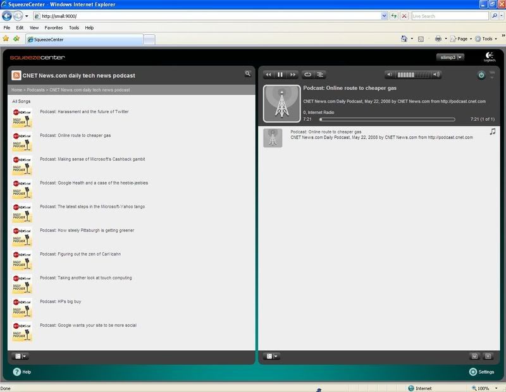This screenshot has height=392, width=506.
Task: Toggle the player power button
Action: point(481,75)
